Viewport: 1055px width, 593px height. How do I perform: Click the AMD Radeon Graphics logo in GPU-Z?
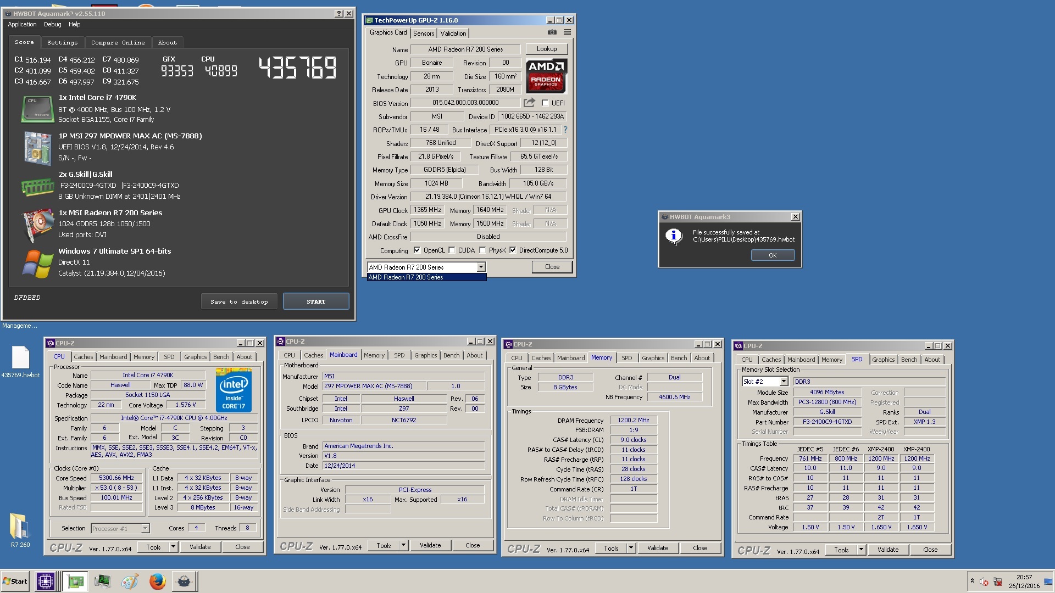(x=546, y=75)
